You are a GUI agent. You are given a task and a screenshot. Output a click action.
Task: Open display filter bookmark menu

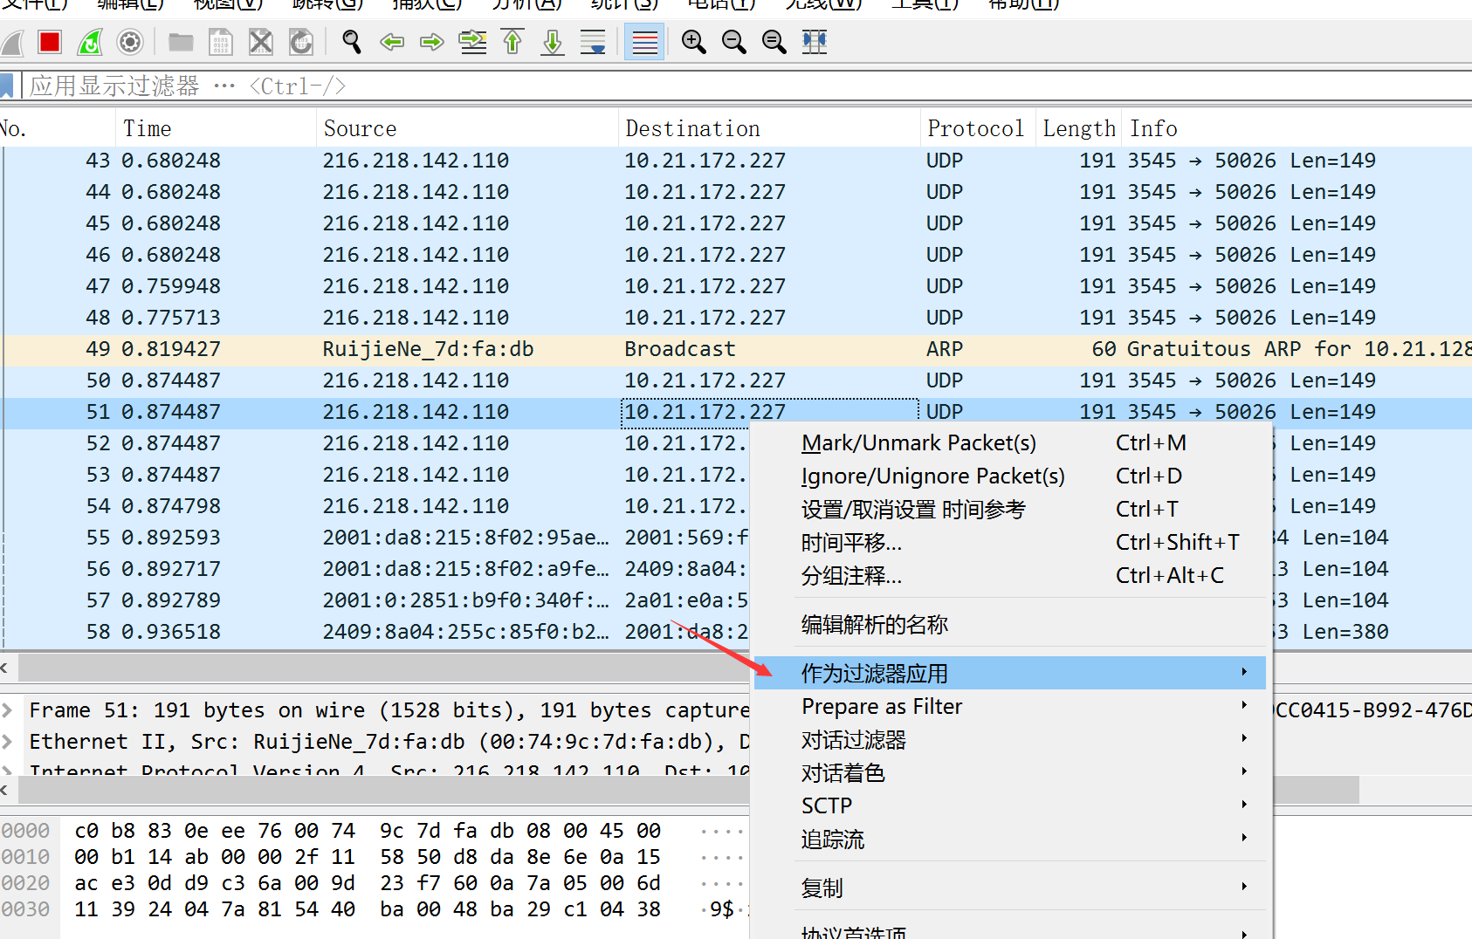click(7, 86)
